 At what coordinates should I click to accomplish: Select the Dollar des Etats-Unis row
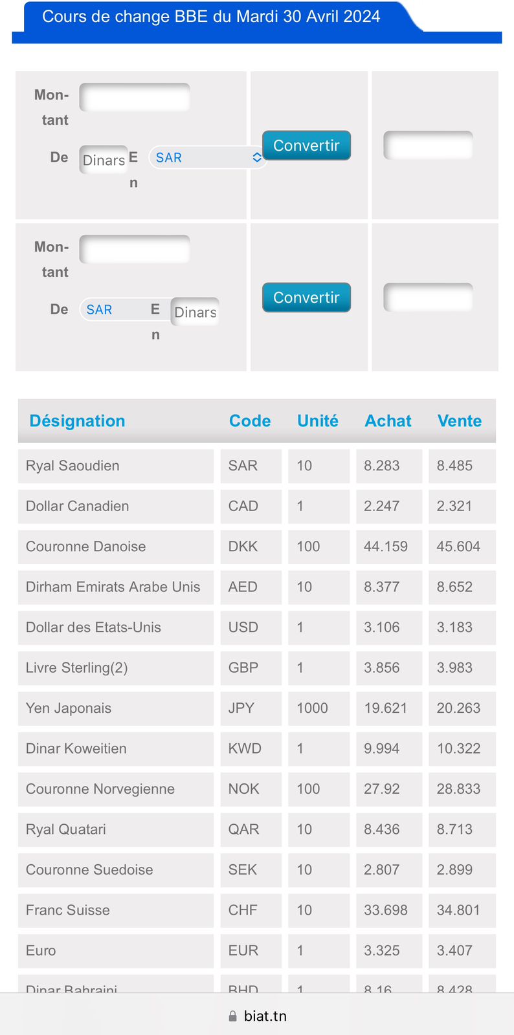tap(257, 627)
